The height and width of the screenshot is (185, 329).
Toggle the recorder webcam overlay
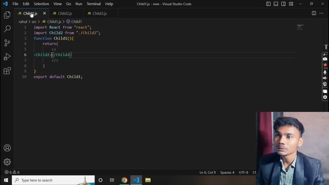point(325,84)
